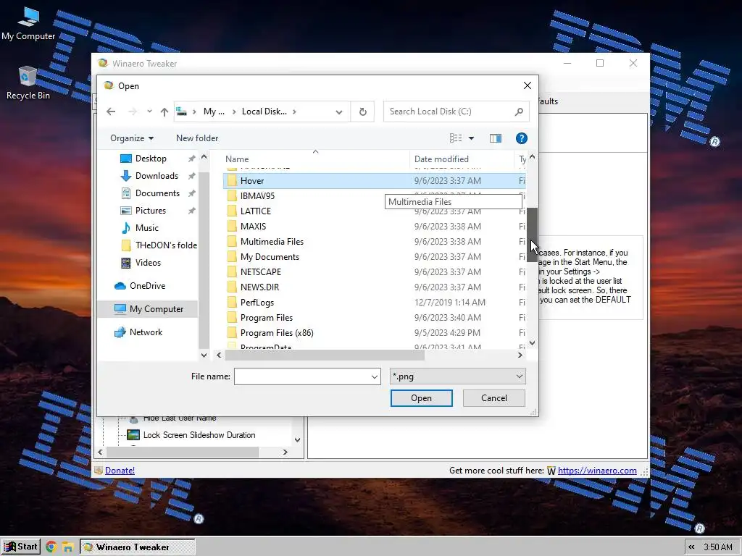
Task: Open the https://winaero.com link
Action: tap(597, 471)
